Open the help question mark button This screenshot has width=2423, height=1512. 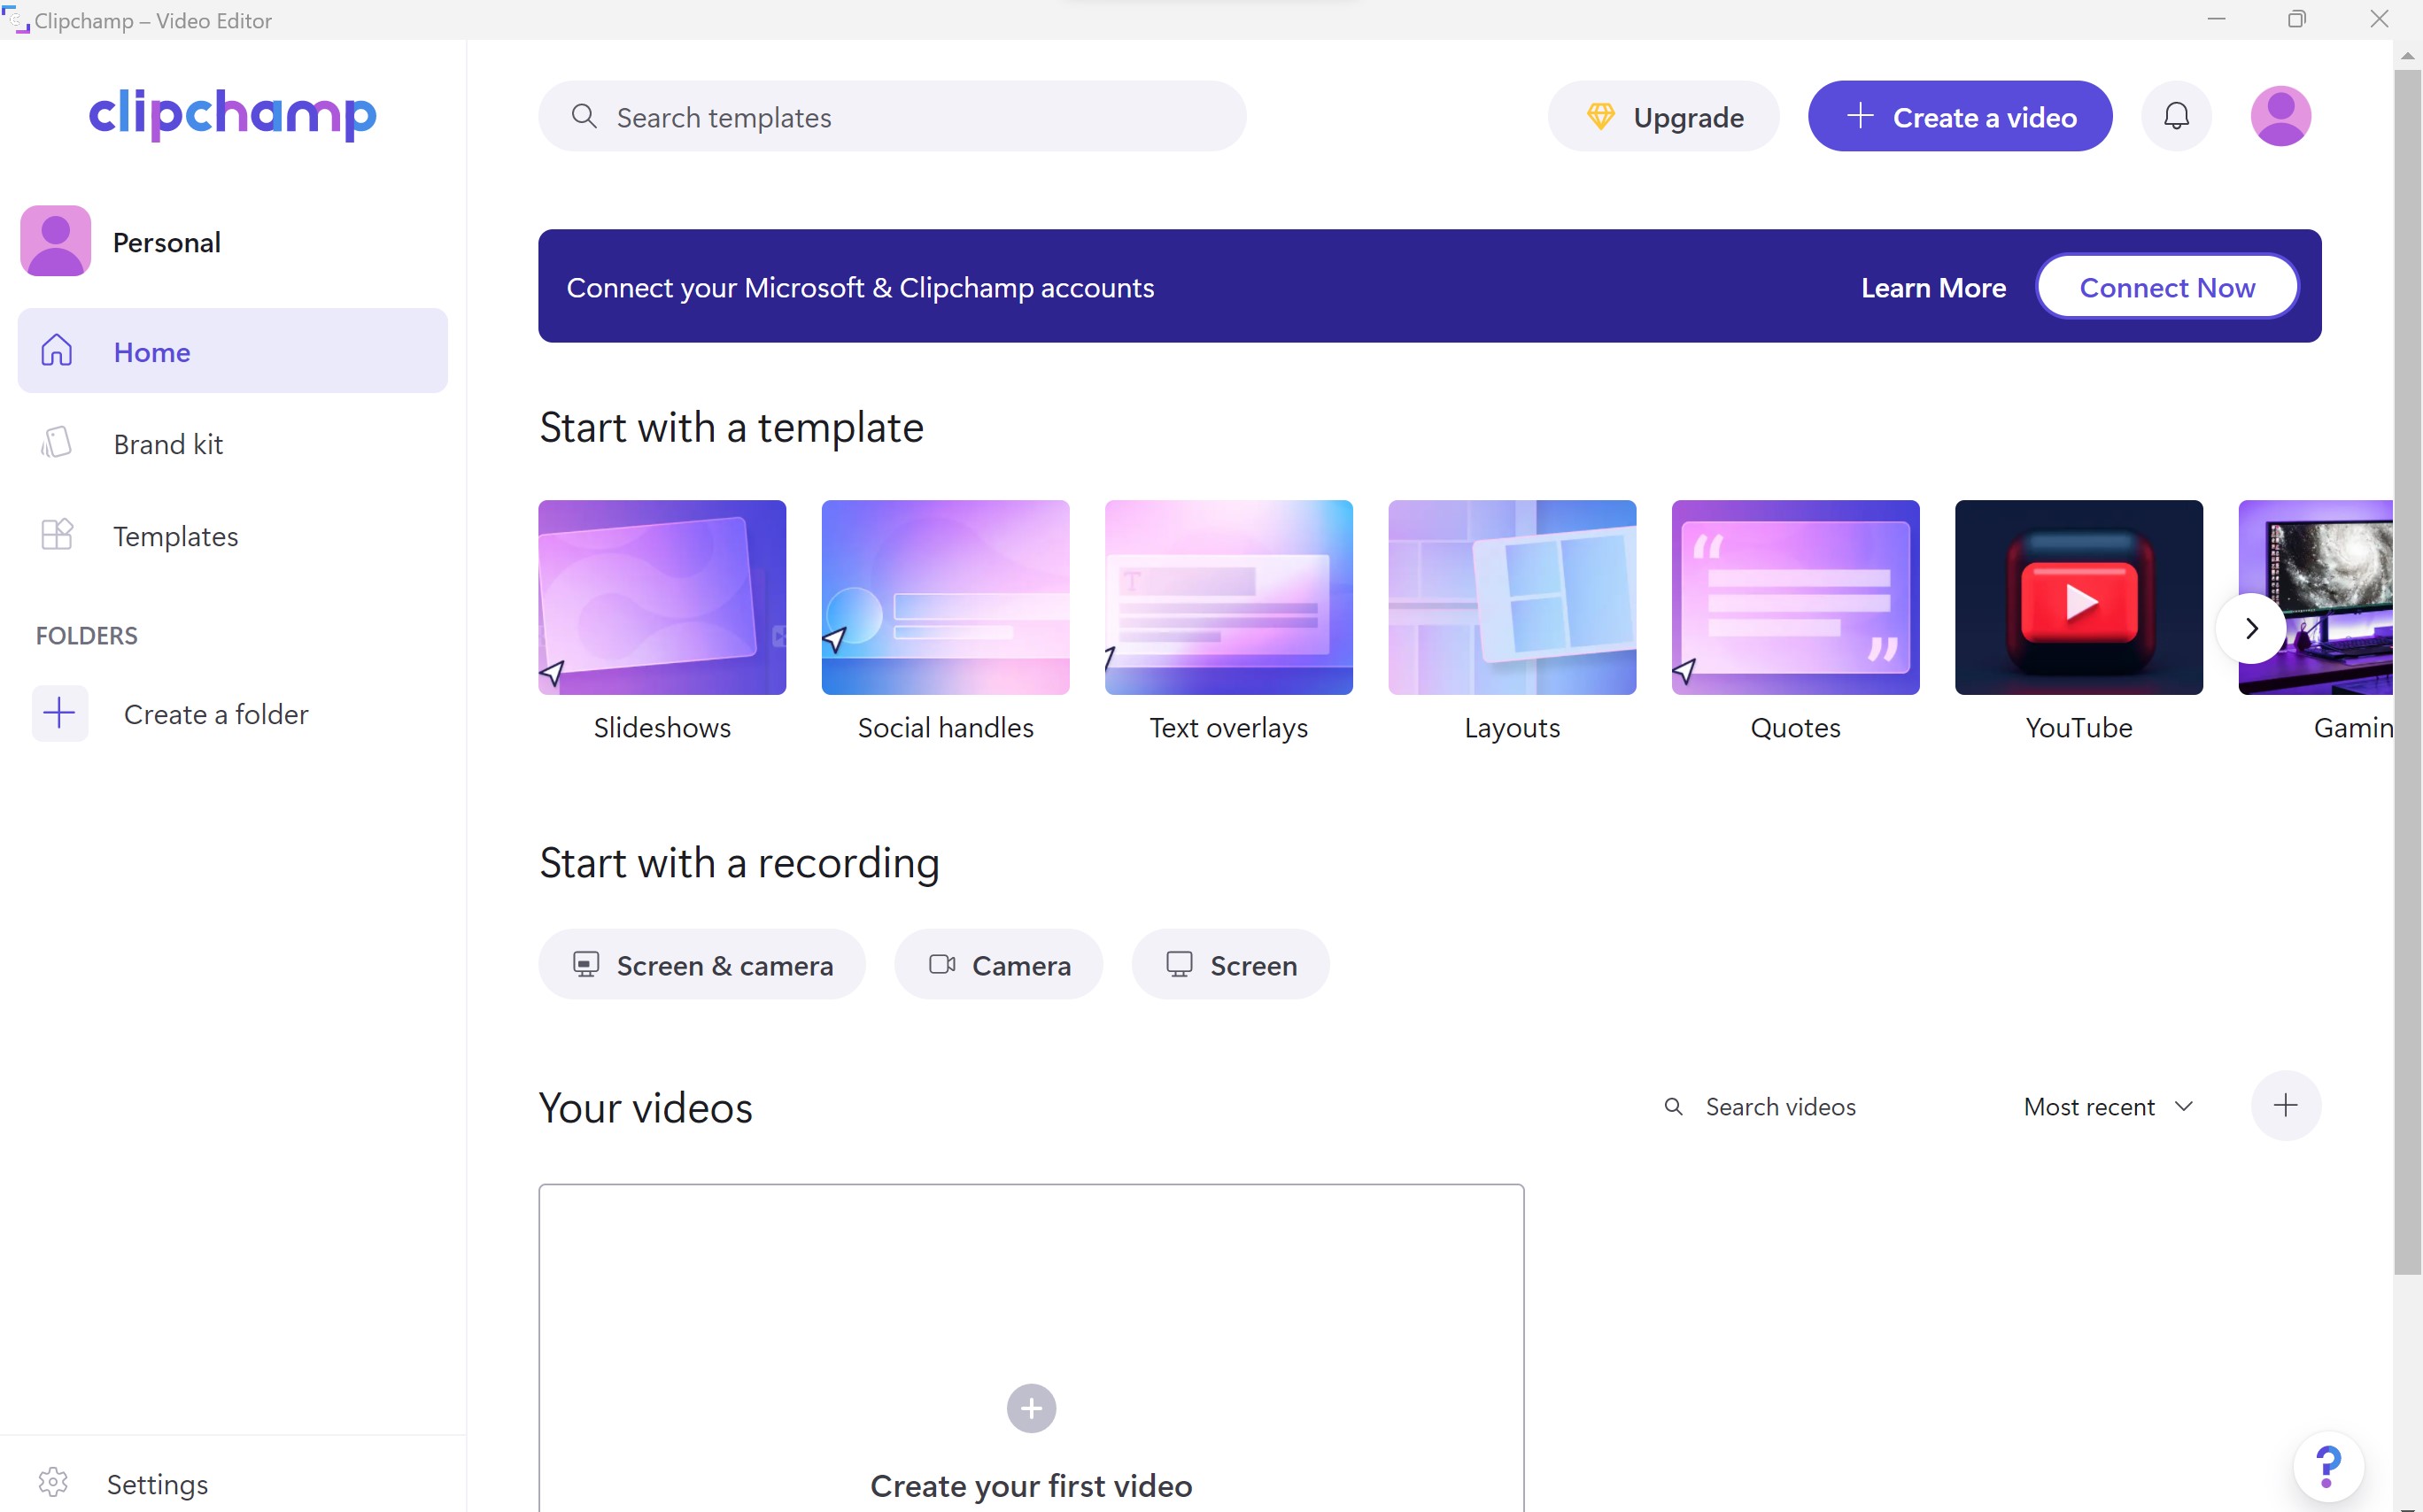click(2328, 1466)
